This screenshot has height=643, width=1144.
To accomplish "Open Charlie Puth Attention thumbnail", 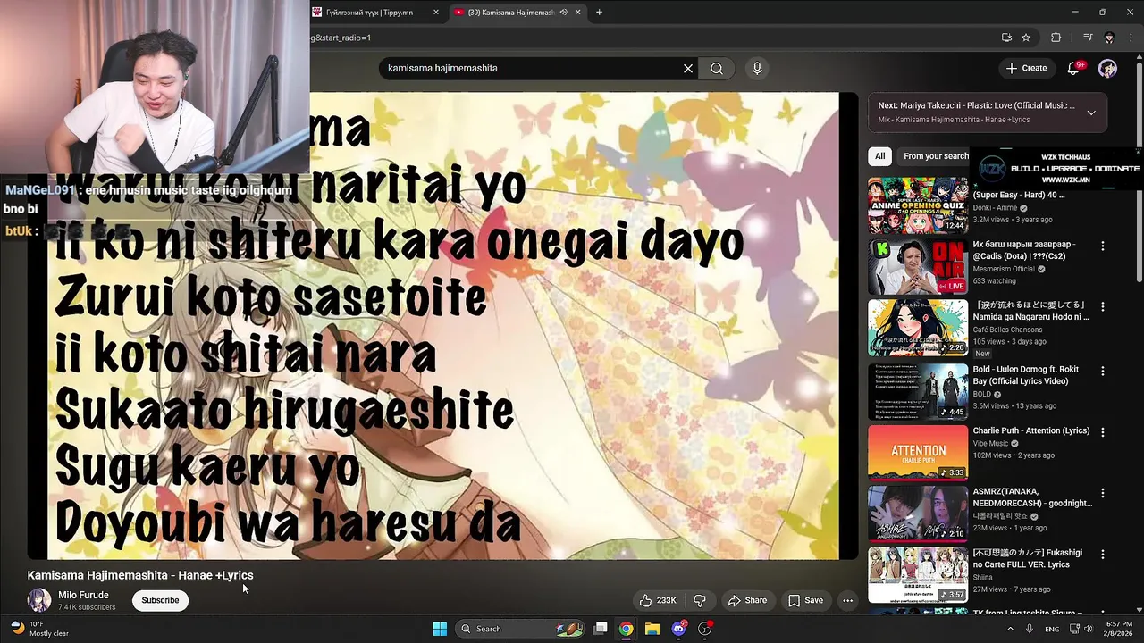I will (918, 453).
